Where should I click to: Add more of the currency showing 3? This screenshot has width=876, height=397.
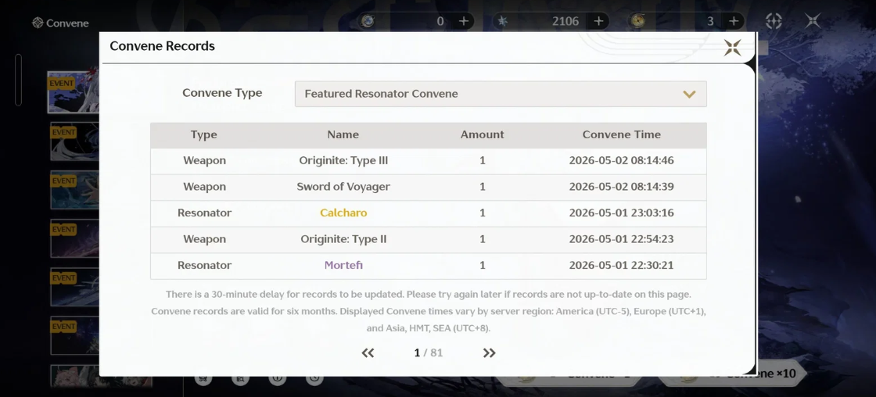point(734,21)
